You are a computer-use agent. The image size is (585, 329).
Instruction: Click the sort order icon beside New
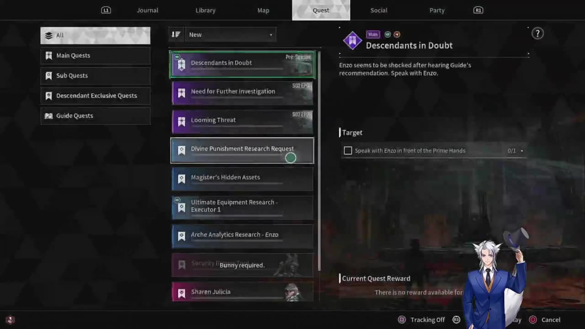[176, 34]
